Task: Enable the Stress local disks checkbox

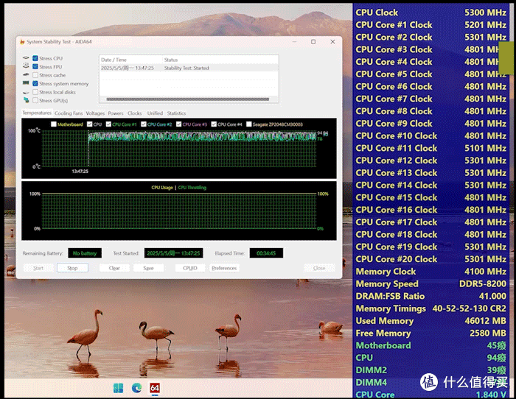Action: coord(35,92)
